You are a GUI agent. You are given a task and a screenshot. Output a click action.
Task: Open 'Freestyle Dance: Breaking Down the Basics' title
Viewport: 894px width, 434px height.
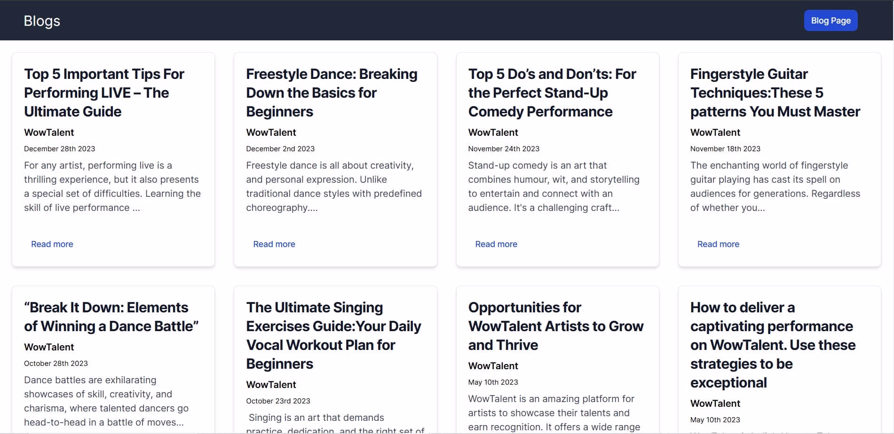[x=332, y=93]
